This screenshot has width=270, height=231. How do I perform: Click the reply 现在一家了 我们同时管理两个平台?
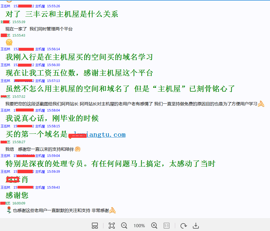(x=39, y=29)
